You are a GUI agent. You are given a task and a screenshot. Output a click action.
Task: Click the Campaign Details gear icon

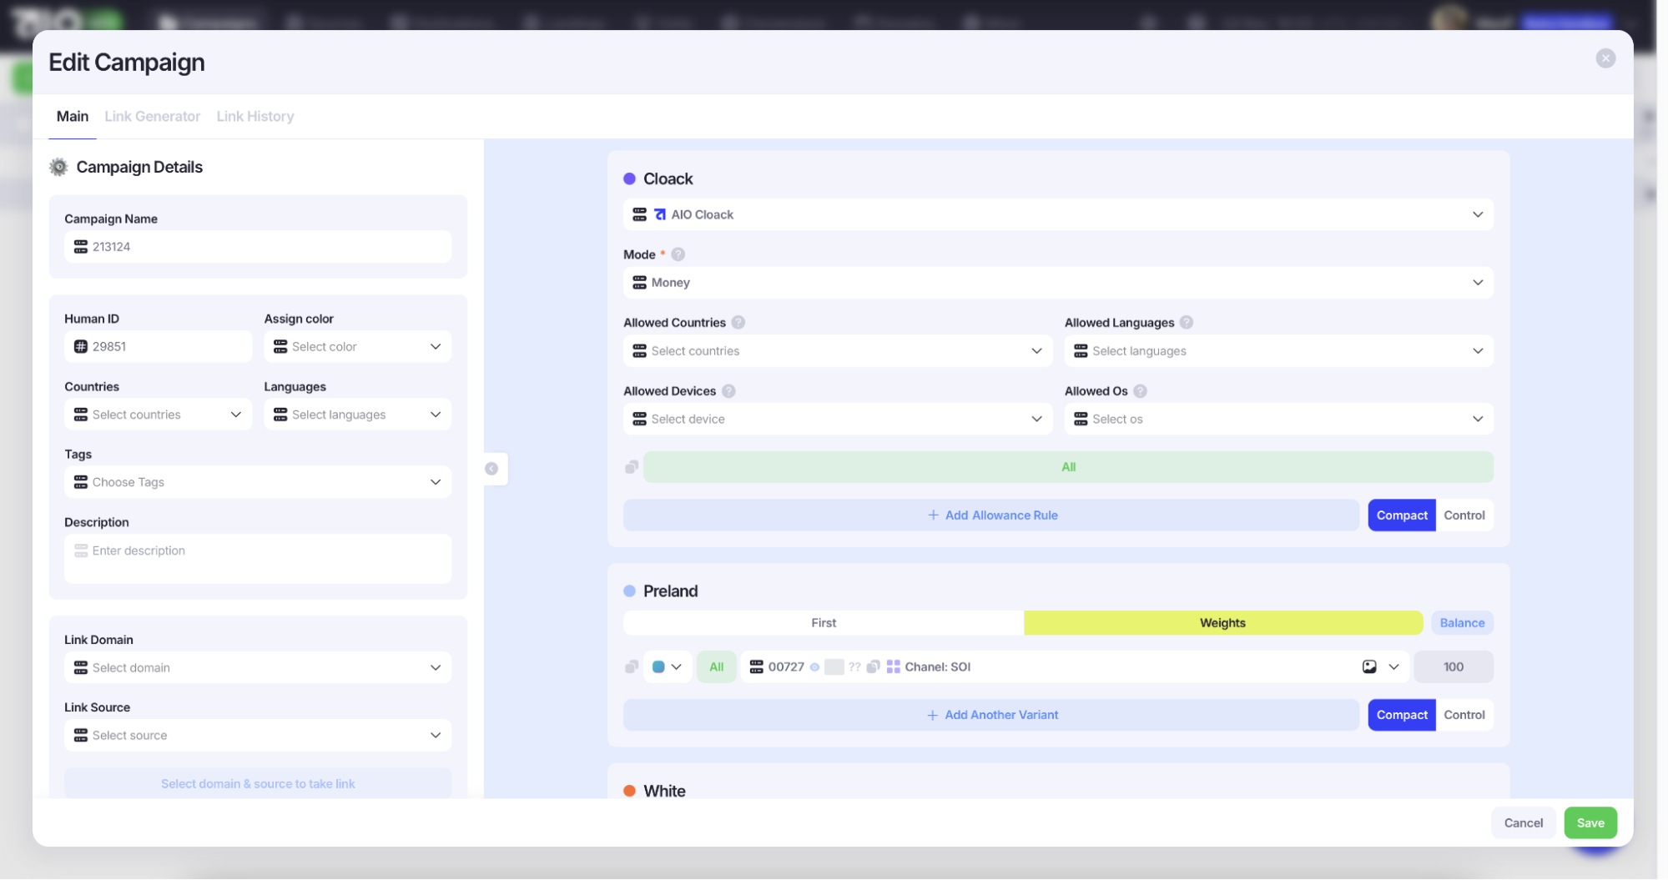point(58,167)
